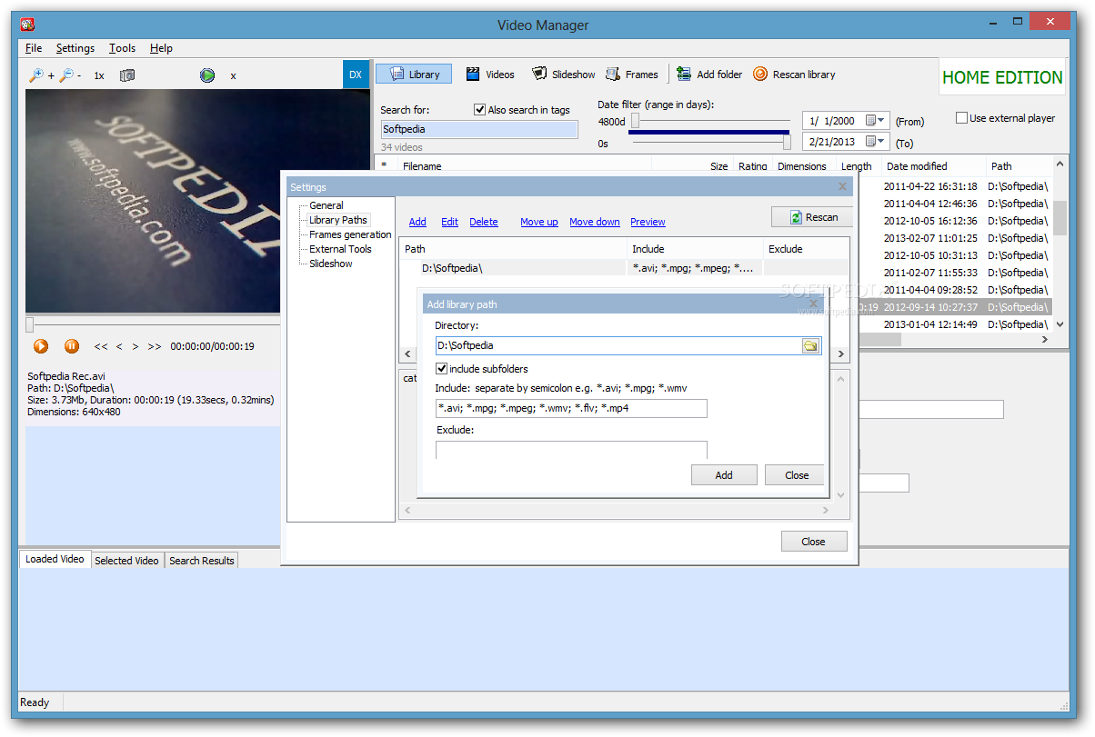Sort by Date modified column header
This screenshot has height=737, width=1095.
coord(935,166)
